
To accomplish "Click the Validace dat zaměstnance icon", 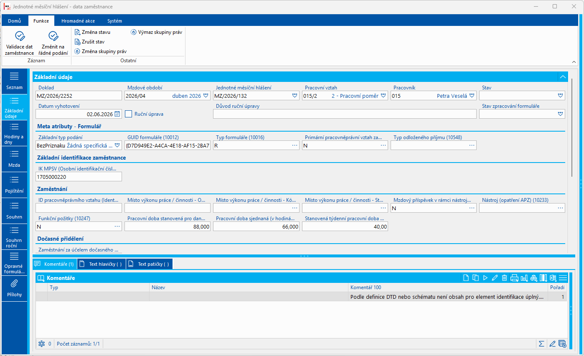I will point(20,36).
